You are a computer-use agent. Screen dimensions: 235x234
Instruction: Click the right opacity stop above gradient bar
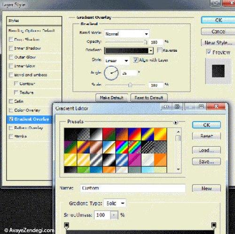214,225
